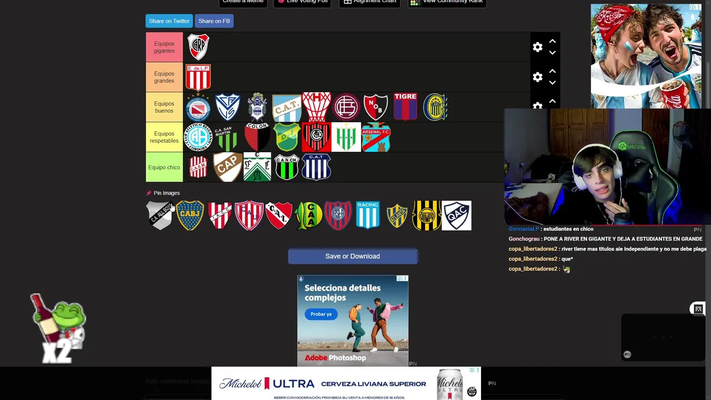711x400 pixels.
Task: Move Equipos grandes row down
Action: point(552,83)
